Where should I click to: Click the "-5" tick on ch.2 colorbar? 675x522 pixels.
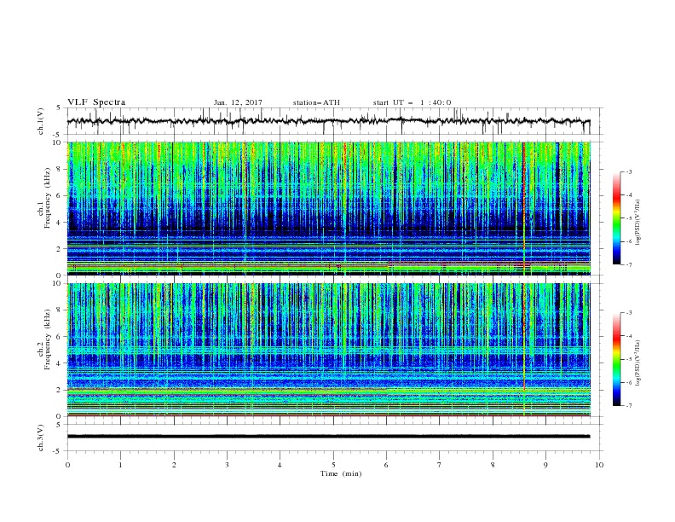(629, 359)
